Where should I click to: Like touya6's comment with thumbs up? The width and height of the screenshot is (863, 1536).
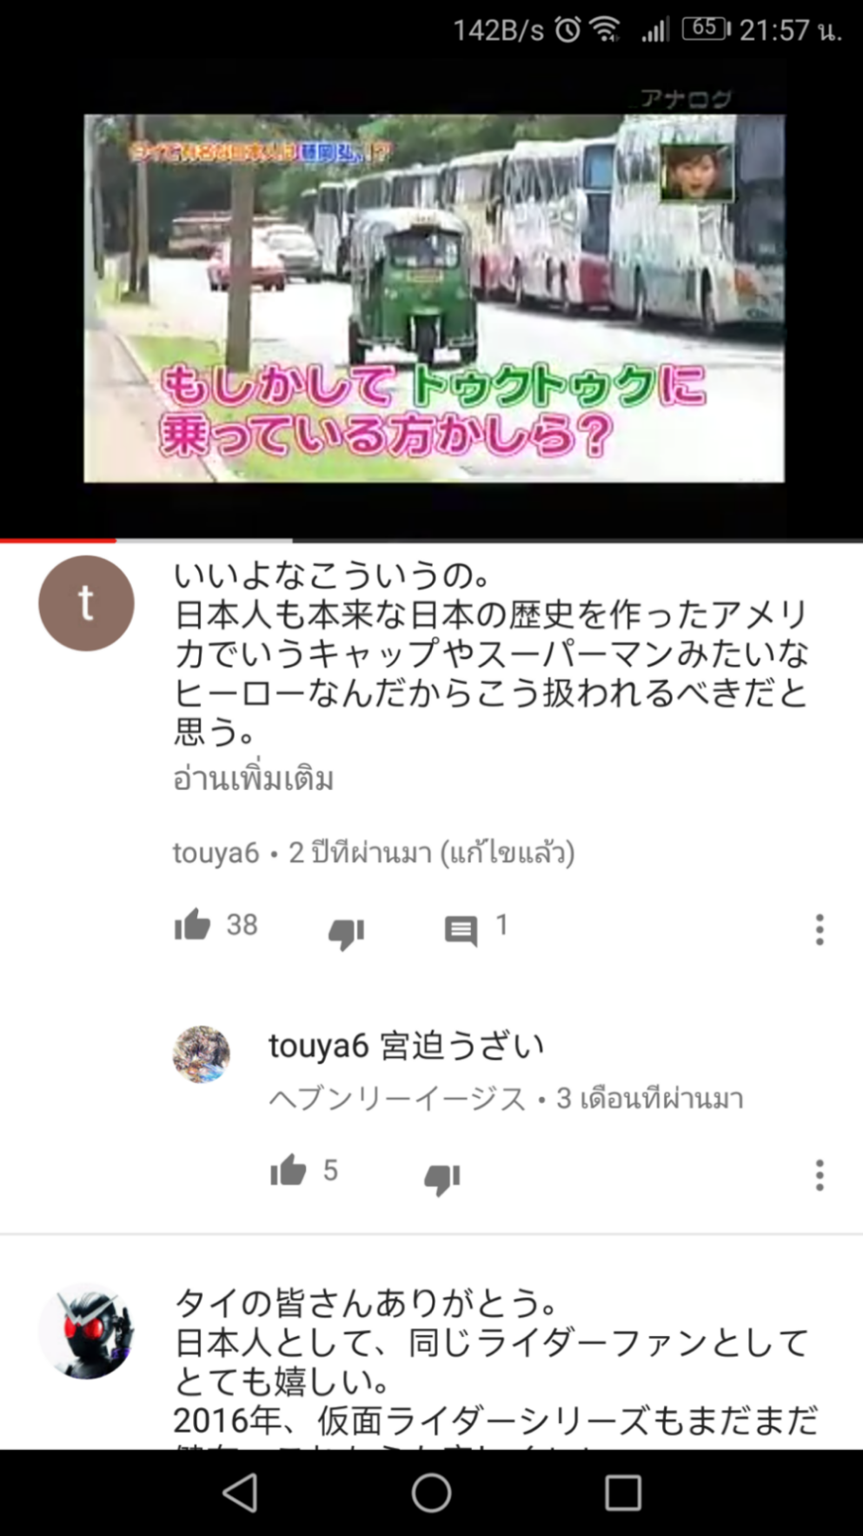coord(193,925)
